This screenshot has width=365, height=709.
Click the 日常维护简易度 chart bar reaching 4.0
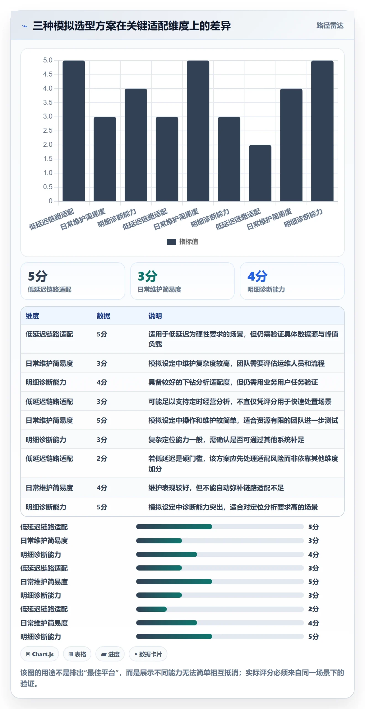(x=291, y=145)
